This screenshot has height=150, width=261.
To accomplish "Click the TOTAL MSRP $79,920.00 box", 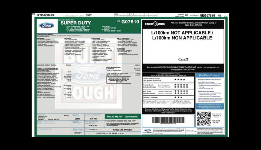I will (123, 117).
